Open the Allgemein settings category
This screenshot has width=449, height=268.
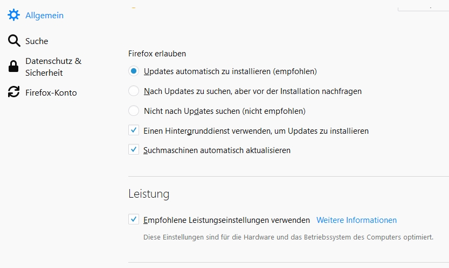pyautogui.click(x=44, y=16)
